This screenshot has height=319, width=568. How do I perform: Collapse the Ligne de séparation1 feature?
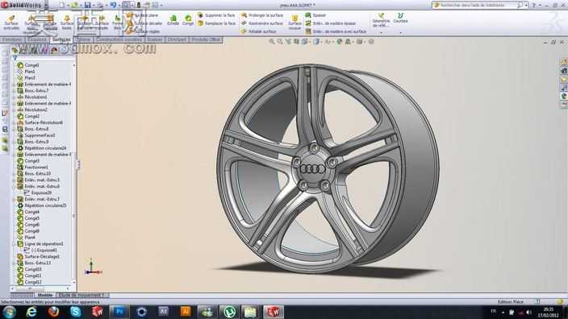click(x=15, y=244)
